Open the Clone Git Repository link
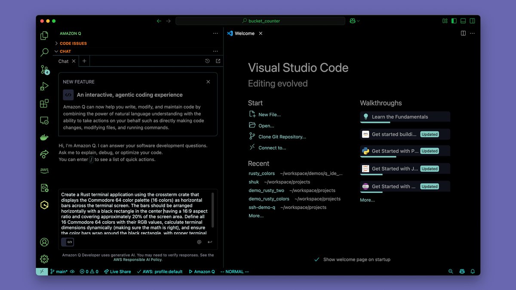The height and width of the screenshot is (290, 516). tap(282, 137)
